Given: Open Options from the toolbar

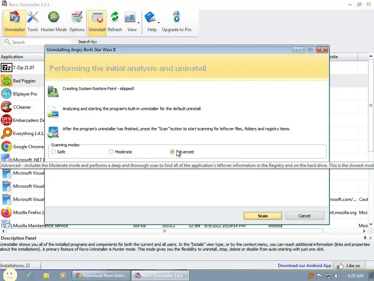Looking at the screenshot, I should pyautogui.click(x=77, y=22).
